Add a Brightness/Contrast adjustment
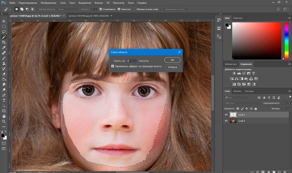Image resolution: width=292 pixels, height=173 pixels. [234, 73]
